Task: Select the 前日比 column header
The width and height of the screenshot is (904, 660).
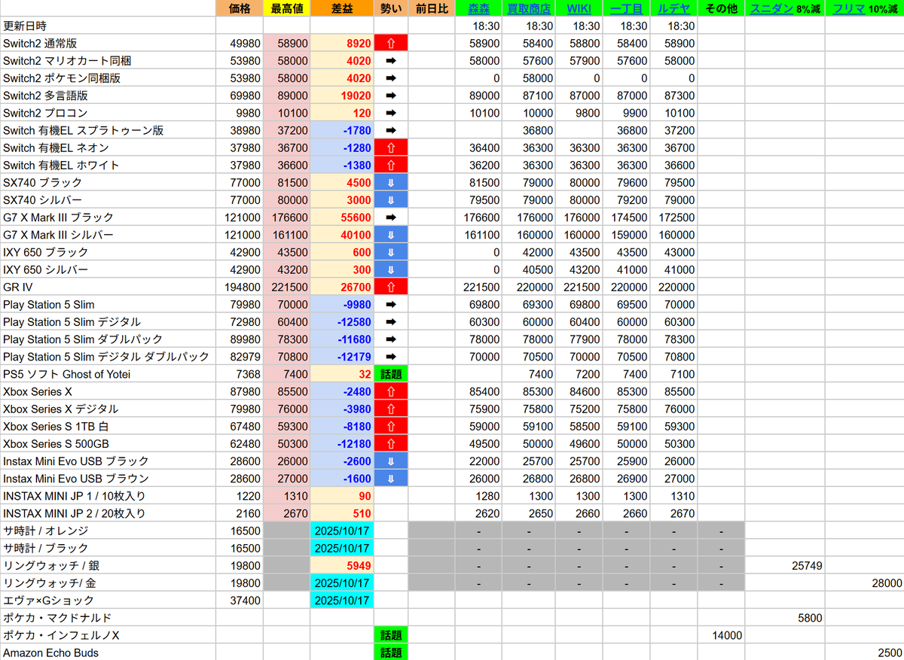Action: (432, 8)
